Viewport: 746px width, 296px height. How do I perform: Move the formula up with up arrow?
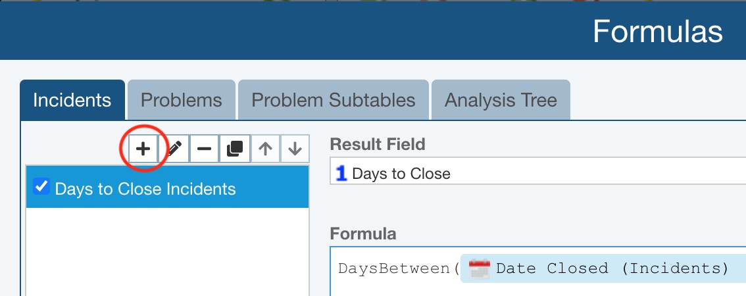[265, 149]
